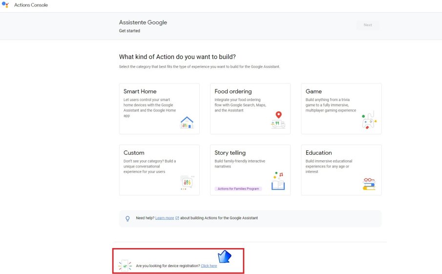
Task: Click the Google Assistant logo icon
Action: pos(5,5)
